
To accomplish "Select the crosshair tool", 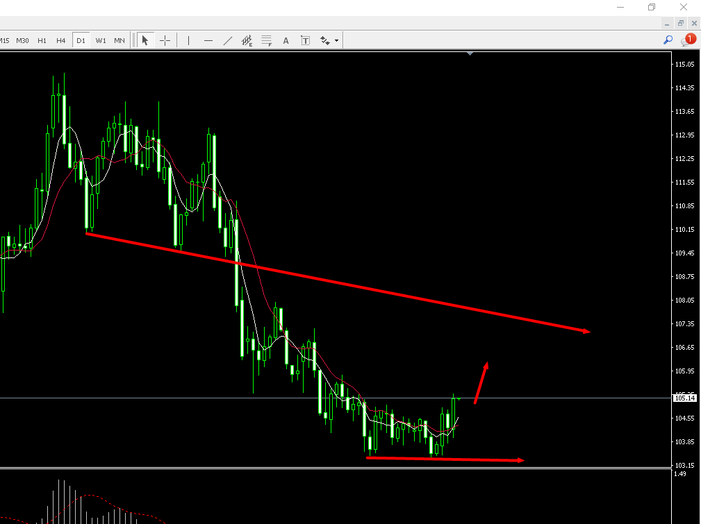I will click(x=165, y=40).
